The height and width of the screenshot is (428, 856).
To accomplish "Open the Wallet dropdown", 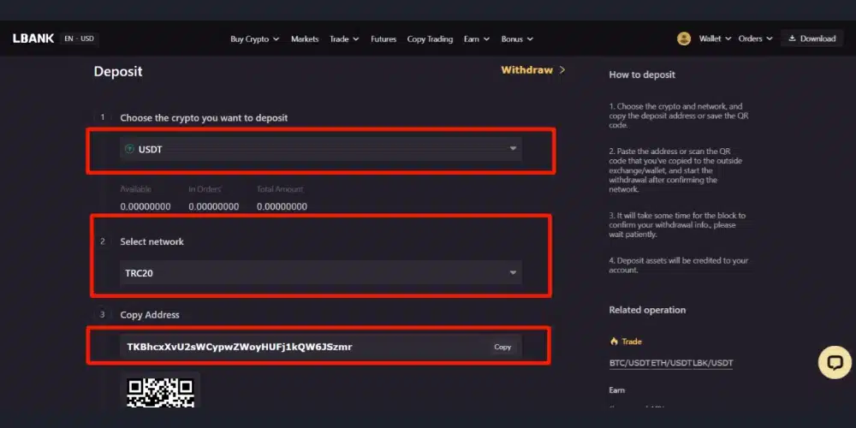I will click(715, 39).
